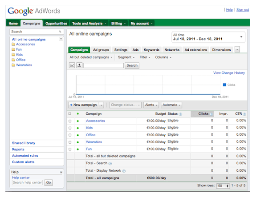This screenshot has width=256, height=198.
Task: Open the Dimensions tab
Action: tap(221, 50)
